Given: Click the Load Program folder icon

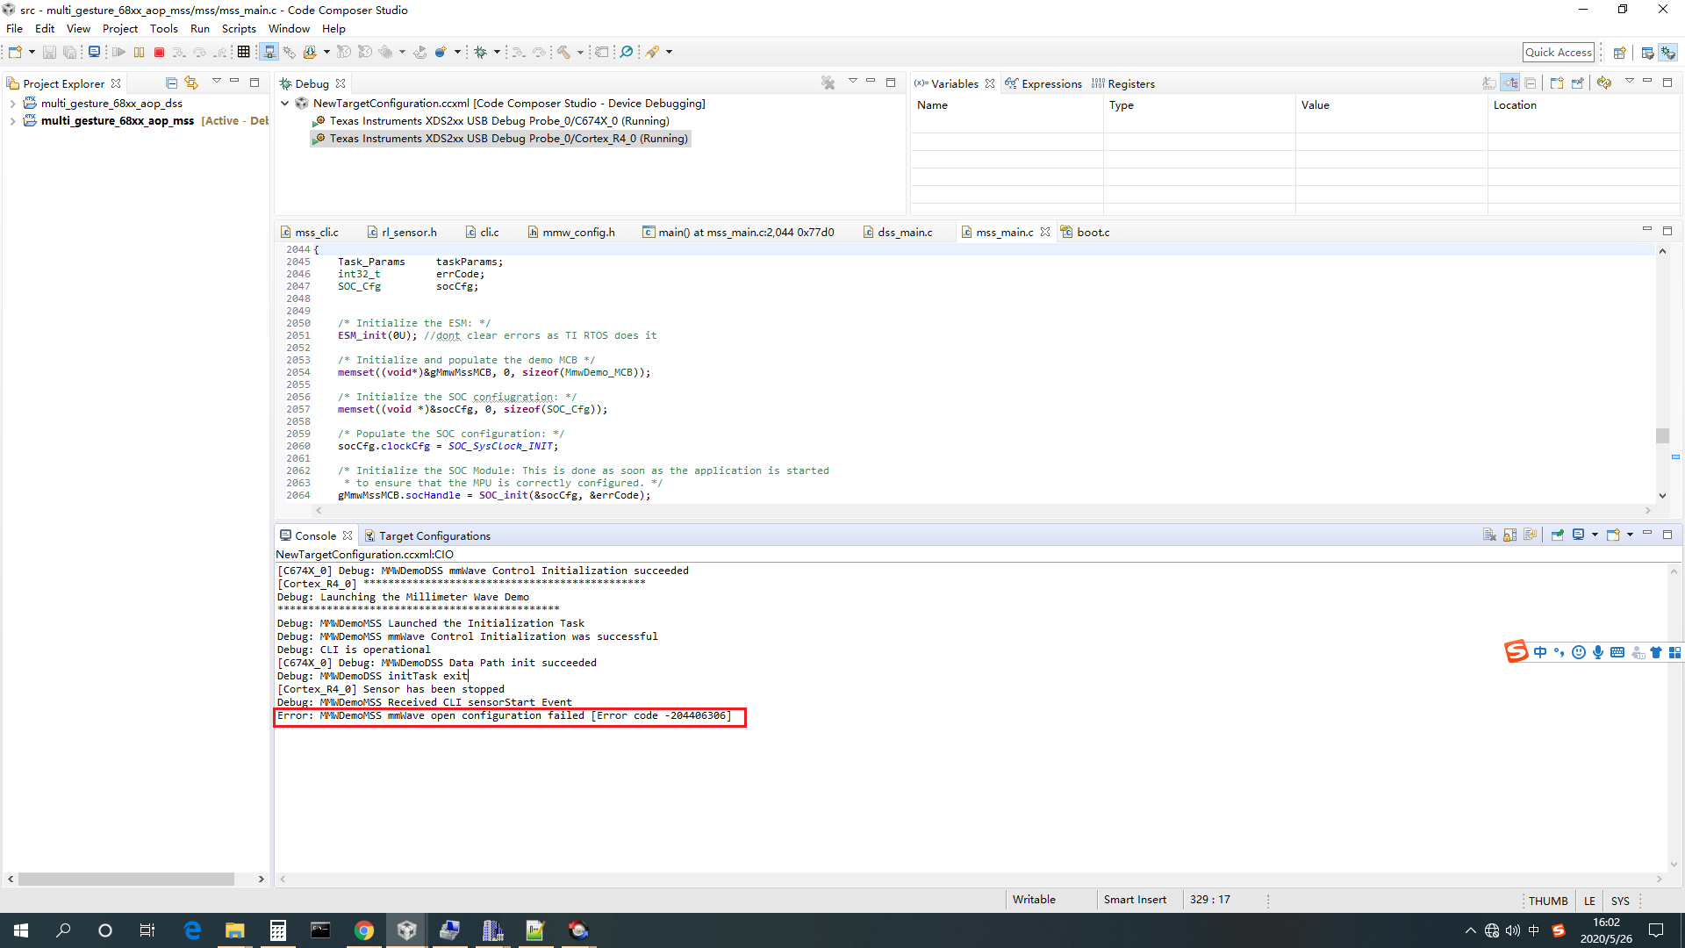Looking at the screenshot, I should tap(310, 52).
